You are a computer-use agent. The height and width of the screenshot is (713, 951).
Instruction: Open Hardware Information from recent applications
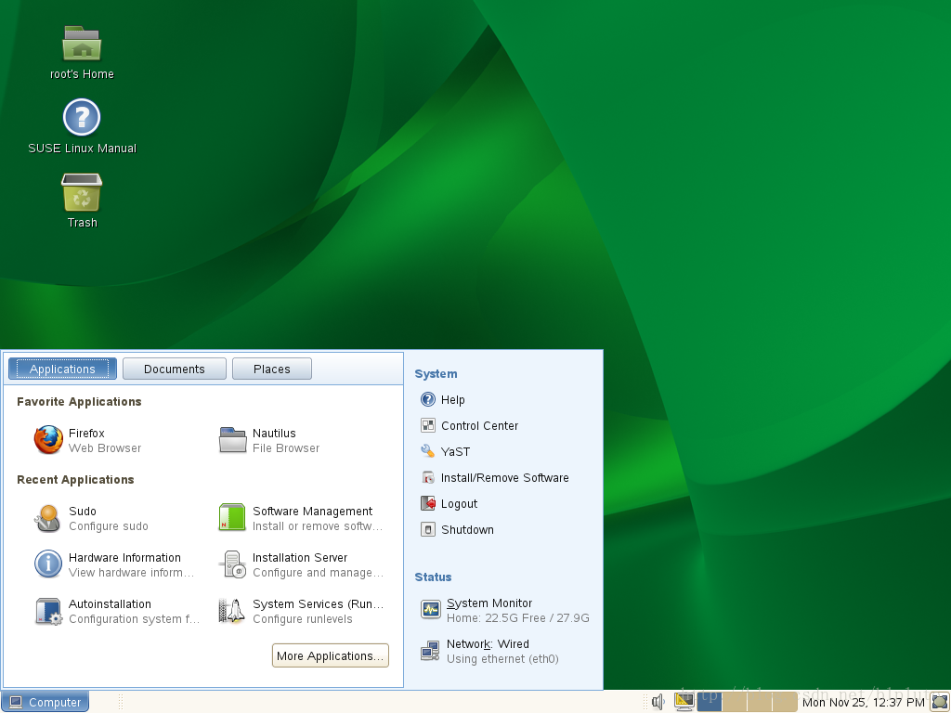[x=114, y=564]
